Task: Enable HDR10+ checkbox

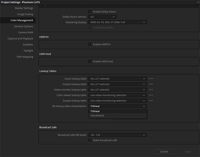Action: click(90, 44)
